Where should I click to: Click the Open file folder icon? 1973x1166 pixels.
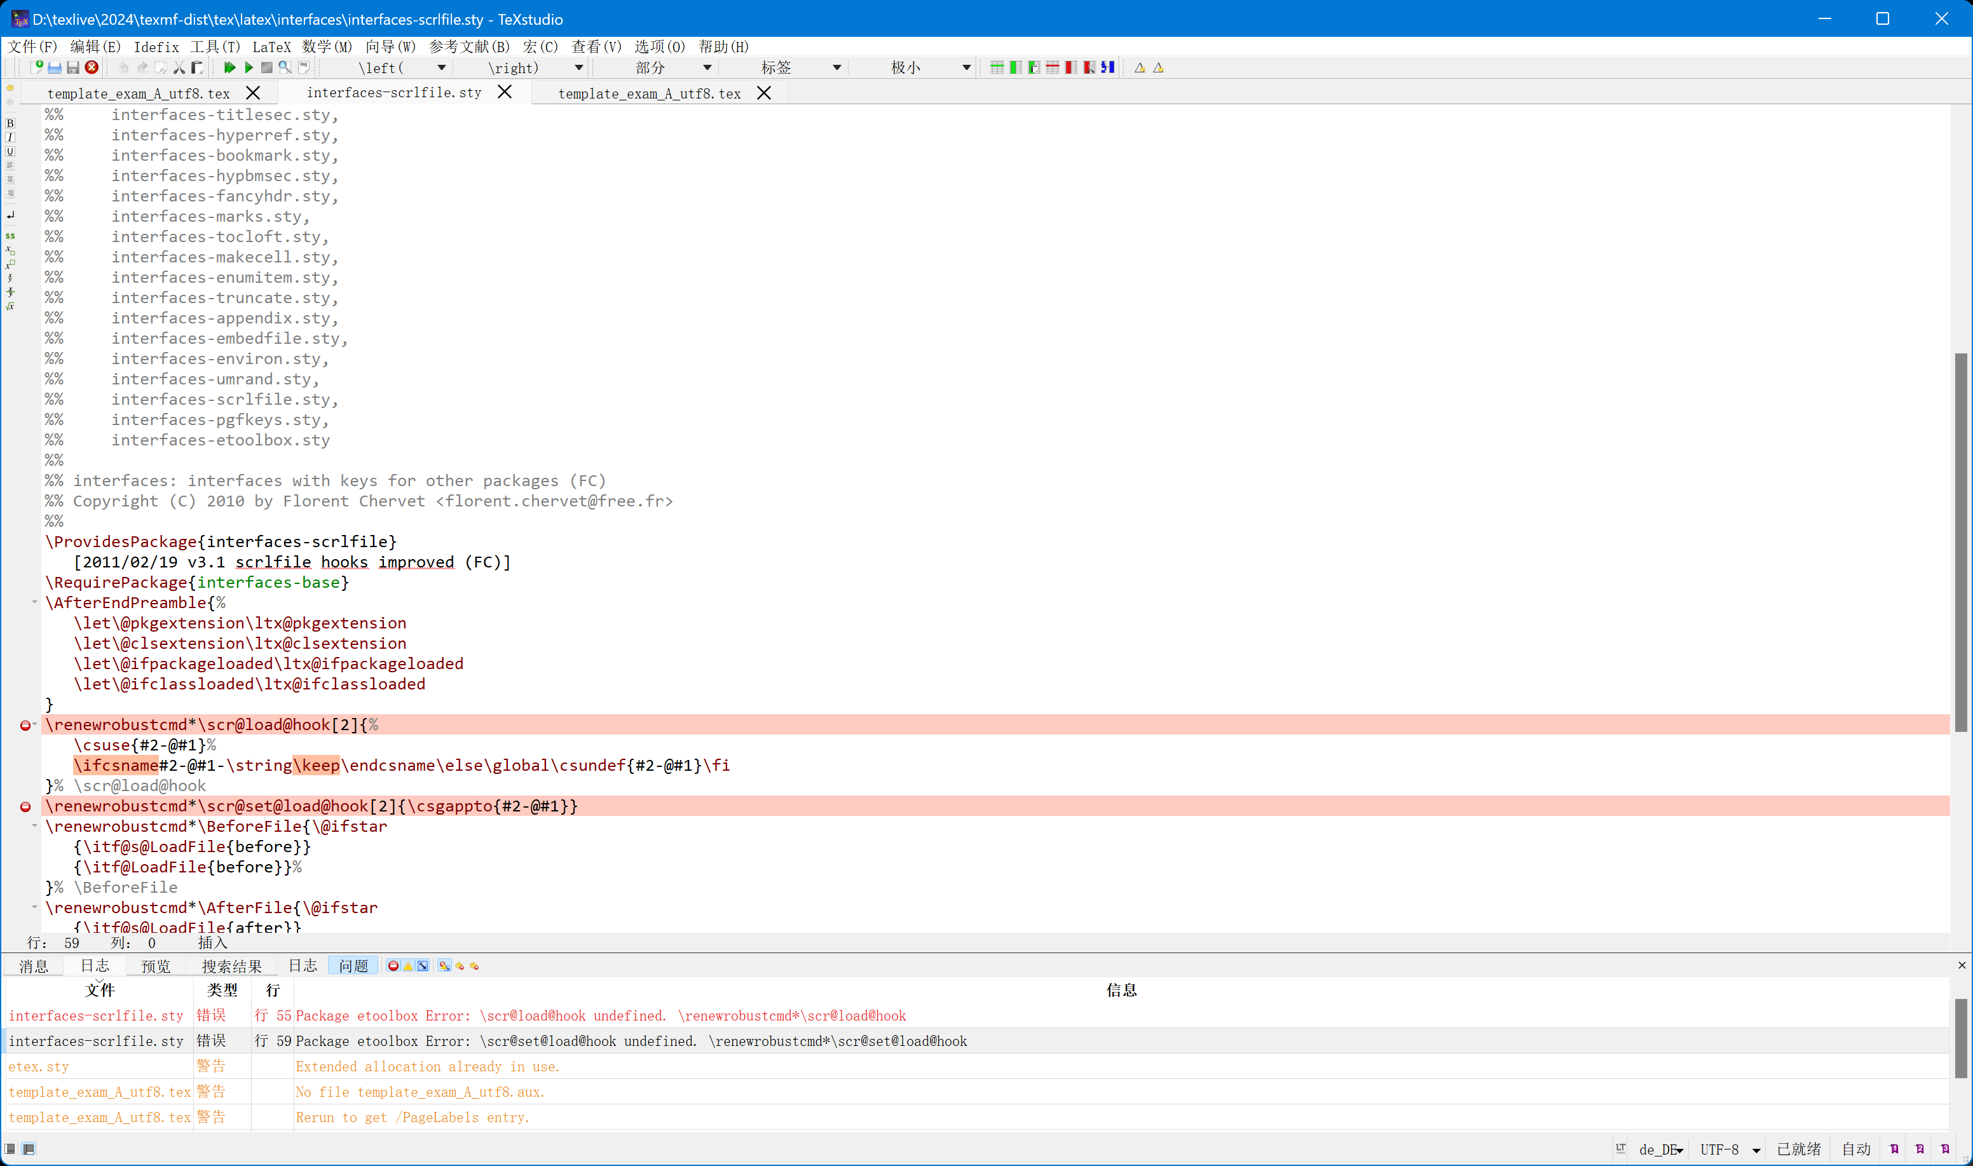(x=54, y=67)
